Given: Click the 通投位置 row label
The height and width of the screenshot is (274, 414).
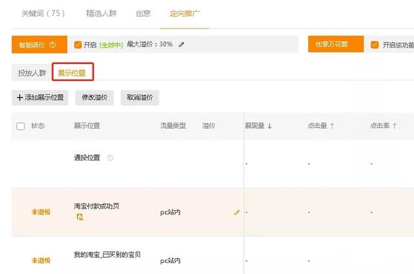Looking at the screenshot, I should pyautogui.click(x=87, y=158).
